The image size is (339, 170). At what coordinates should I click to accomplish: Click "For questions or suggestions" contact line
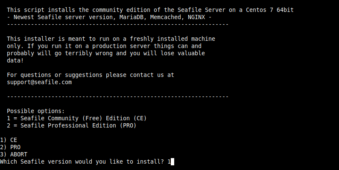[91, 75]
